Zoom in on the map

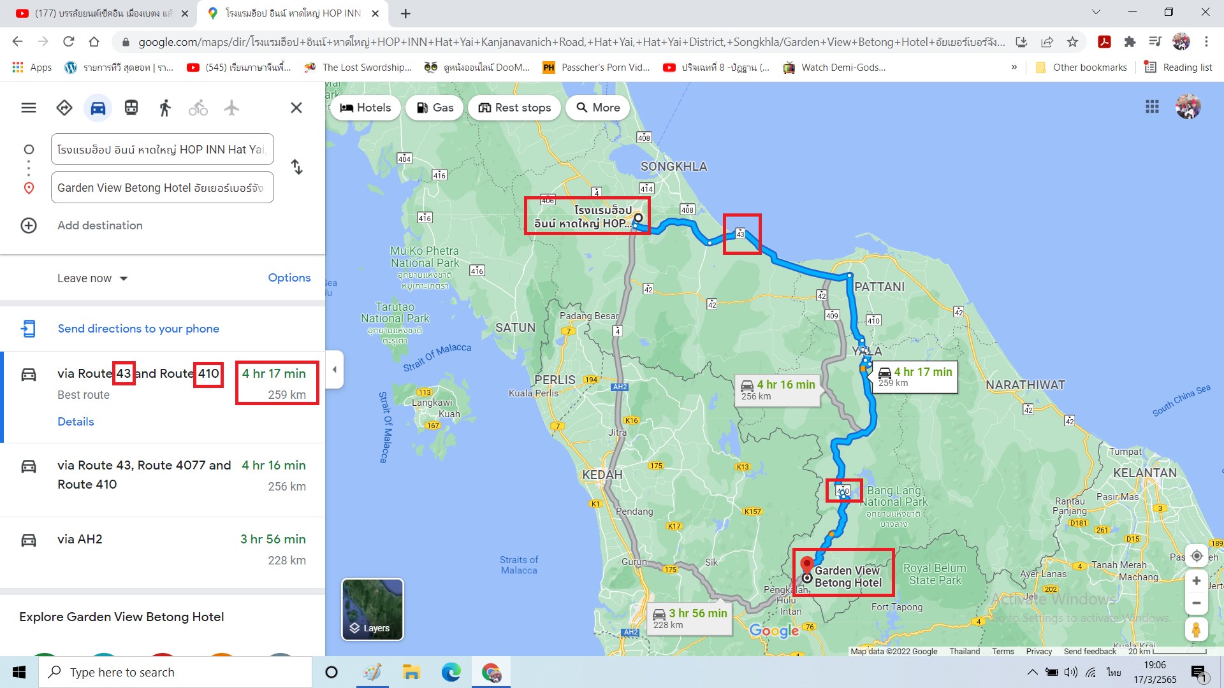coord(1197,581)
